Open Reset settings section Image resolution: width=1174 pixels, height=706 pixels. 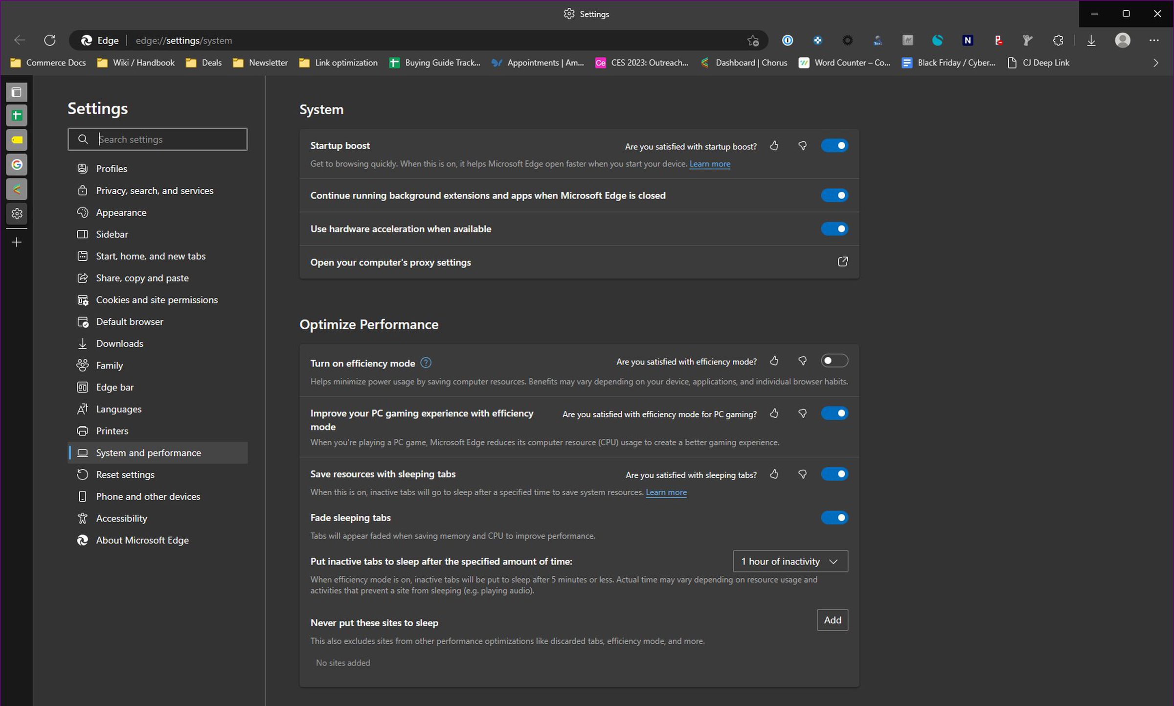(x=125, y=474)
